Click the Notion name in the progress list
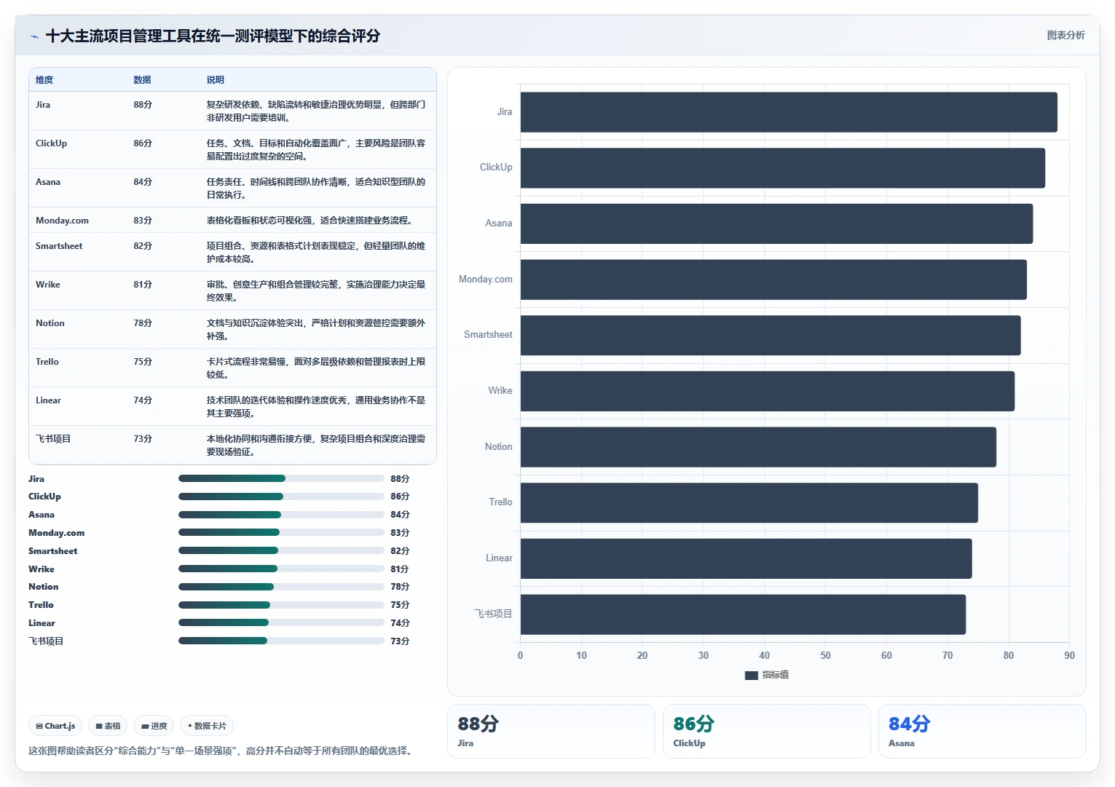Image resolution: width=1115 pixels, height=787 pixels. click(43, 587)
